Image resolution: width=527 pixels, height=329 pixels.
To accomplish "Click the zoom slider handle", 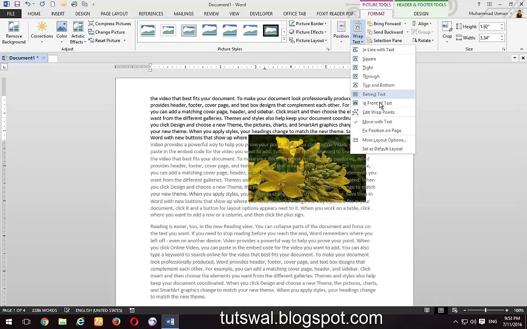I will 485,310.
